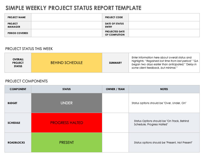Image resolution: width=205 pixels, height=158 pixels.
Task: Click the Schedule row Owner / Team cell
Action: tap(115, 123)
